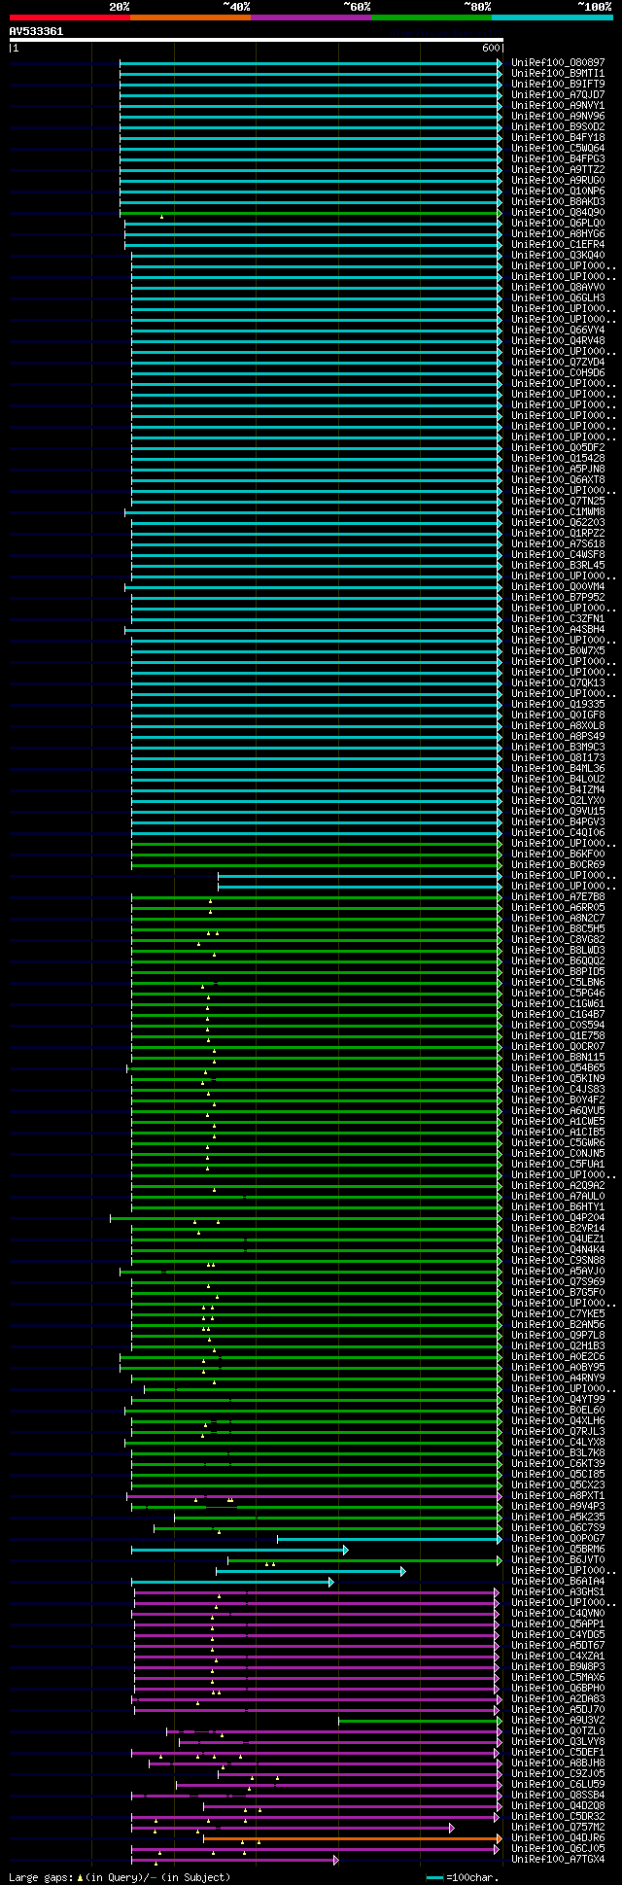Select label UniRef100_C5WQ64

(558, 149)
